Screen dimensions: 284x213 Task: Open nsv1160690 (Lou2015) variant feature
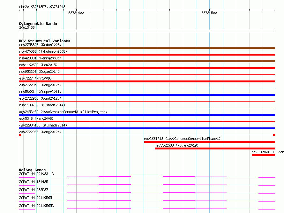(147, 68)
